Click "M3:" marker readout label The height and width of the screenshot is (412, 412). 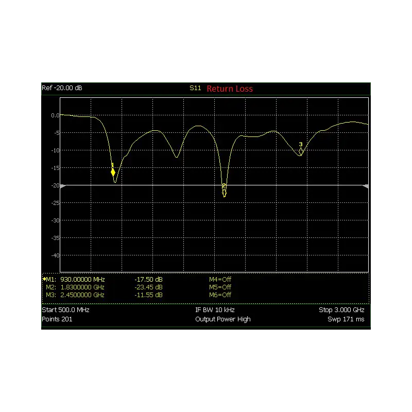click(x=51, y=295)
